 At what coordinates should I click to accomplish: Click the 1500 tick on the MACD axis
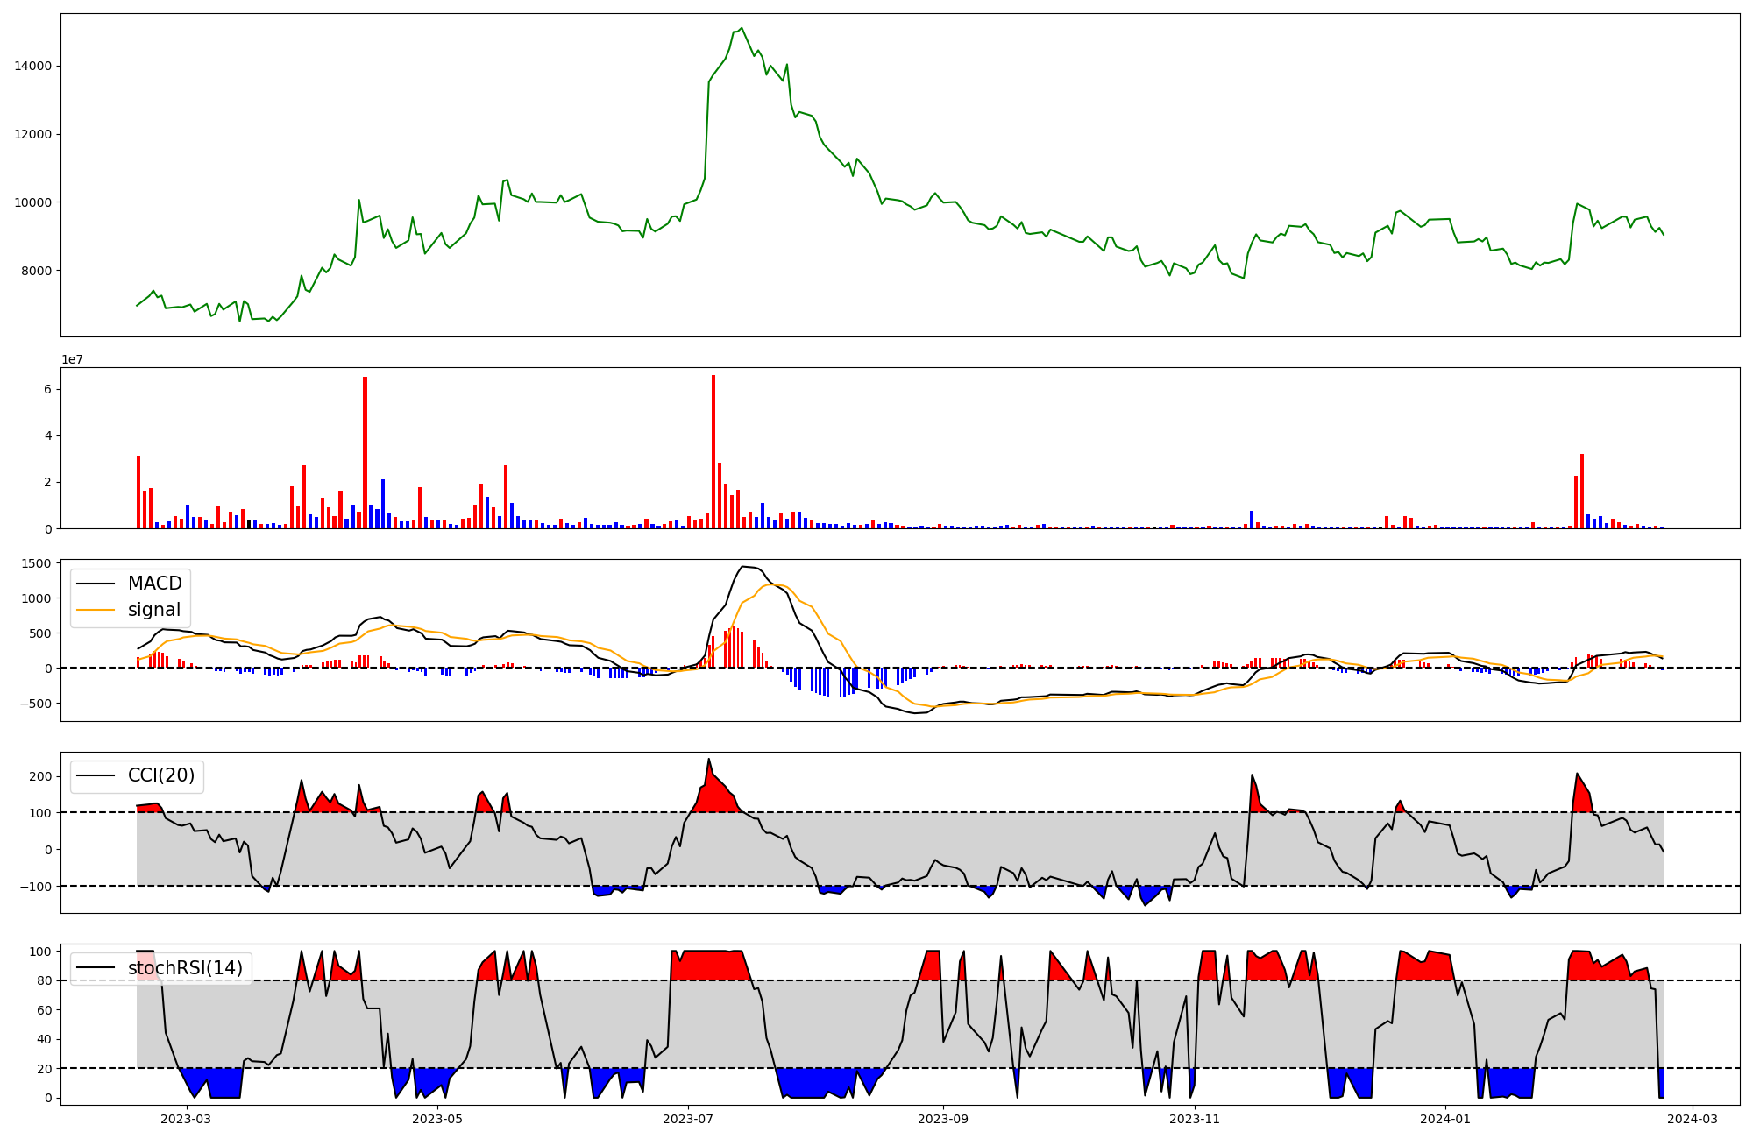[x=36, y=563]
